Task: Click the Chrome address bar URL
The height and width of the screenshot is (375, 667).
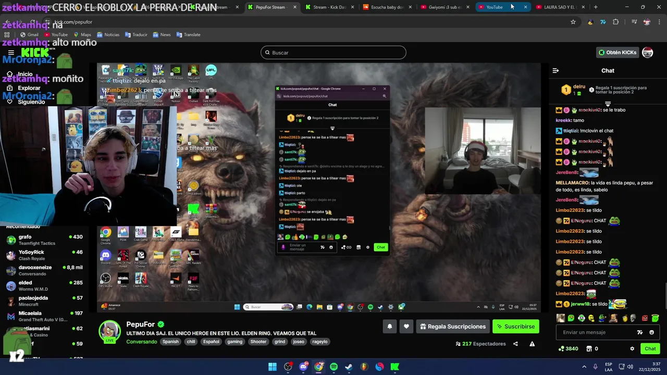Action: [73, 22]
